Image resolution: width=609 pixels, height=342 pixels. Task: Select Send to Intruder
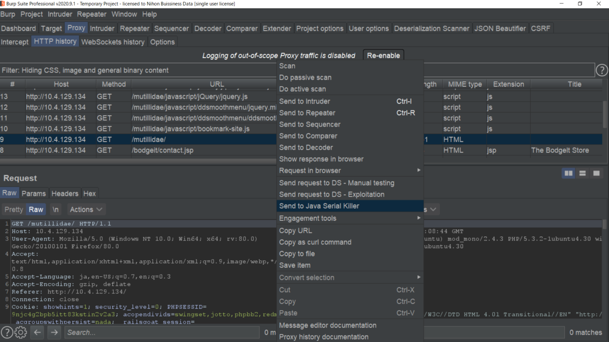[350, 101]
